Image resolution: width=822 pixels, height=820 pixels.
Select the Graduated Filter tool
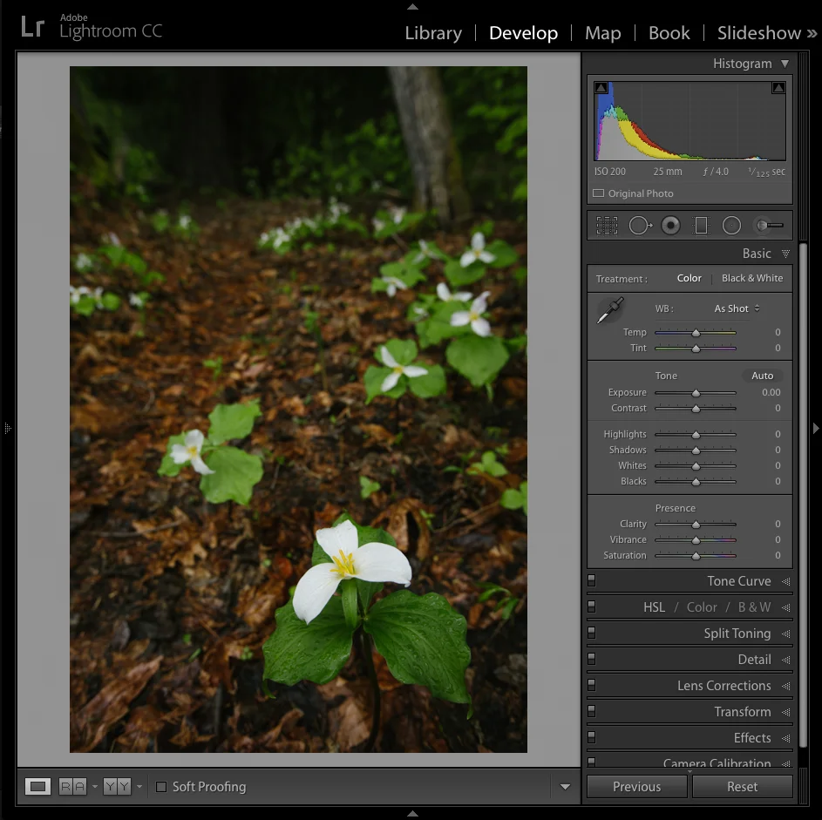click(701, 226)
